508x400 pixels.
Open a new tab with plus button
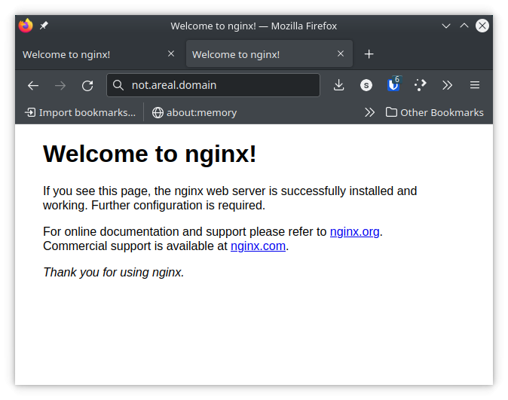(x=369, y=54)
